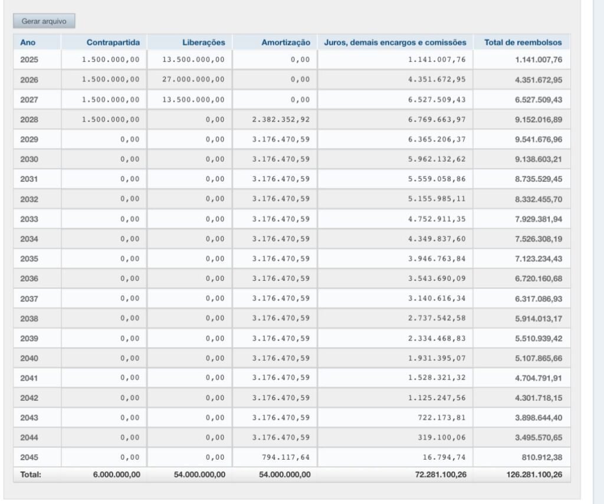Screen dimensions: 604x504
Task: Click the Liberações column header
Action: click(x=203, y=42)
